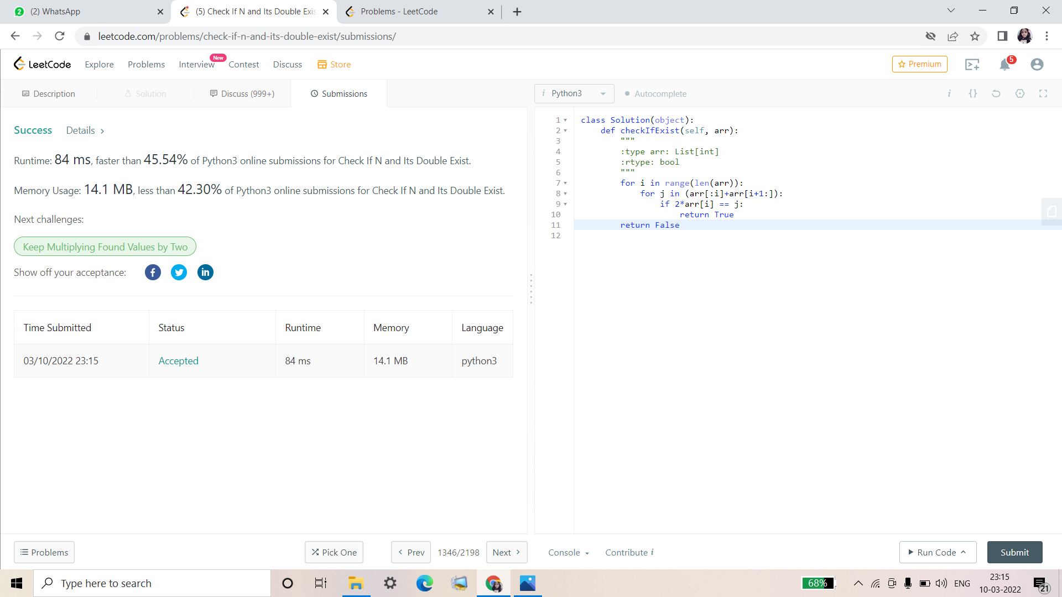Collapse code fold arrow on line 8
The width and height of the screenshot is (1062, 597).
pyautogui.click(x=565, y=193)
